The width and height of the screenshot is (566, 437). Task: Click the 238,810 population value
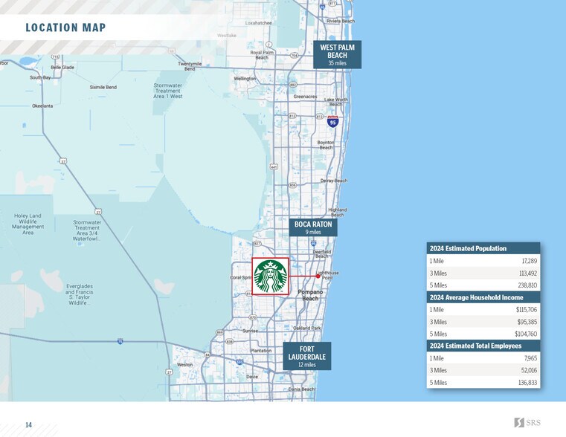click(528, 285)
